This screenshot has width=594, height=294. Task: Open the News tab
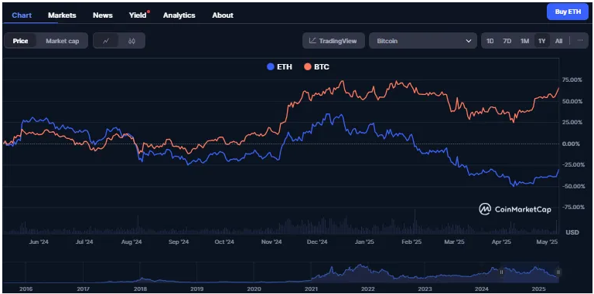coord(103,15)
